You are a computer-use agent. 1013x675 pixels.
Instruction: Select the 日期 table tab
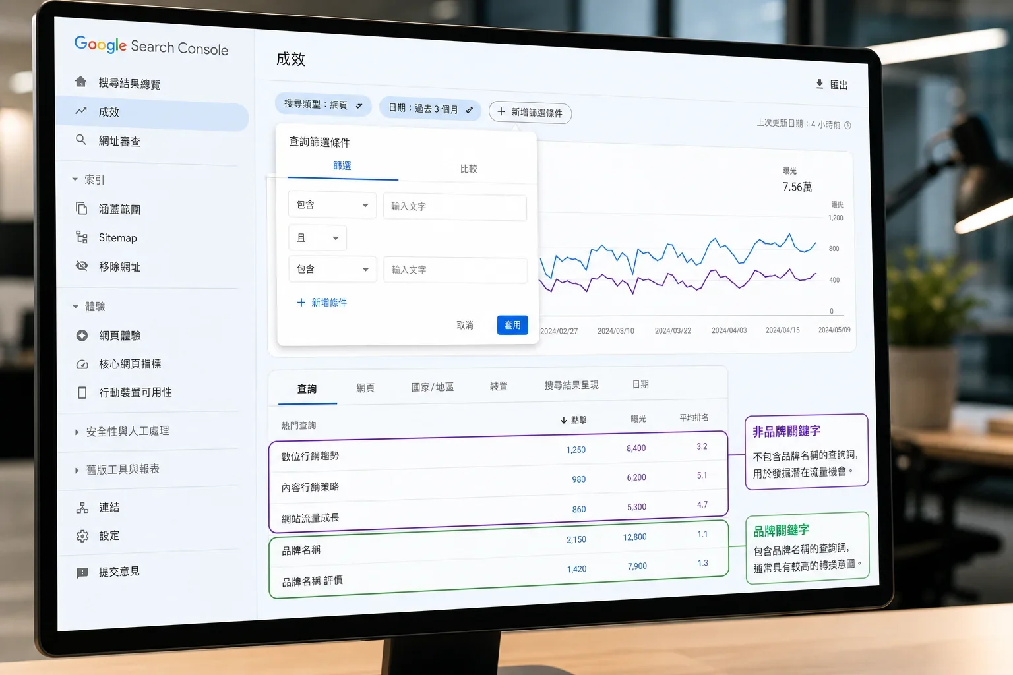point(640,384)
